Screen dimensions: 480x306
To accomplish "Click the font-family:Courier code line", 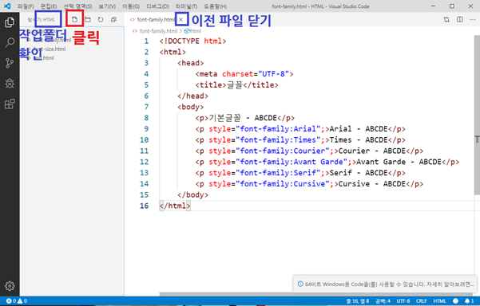I will click(x=309, y=151).
